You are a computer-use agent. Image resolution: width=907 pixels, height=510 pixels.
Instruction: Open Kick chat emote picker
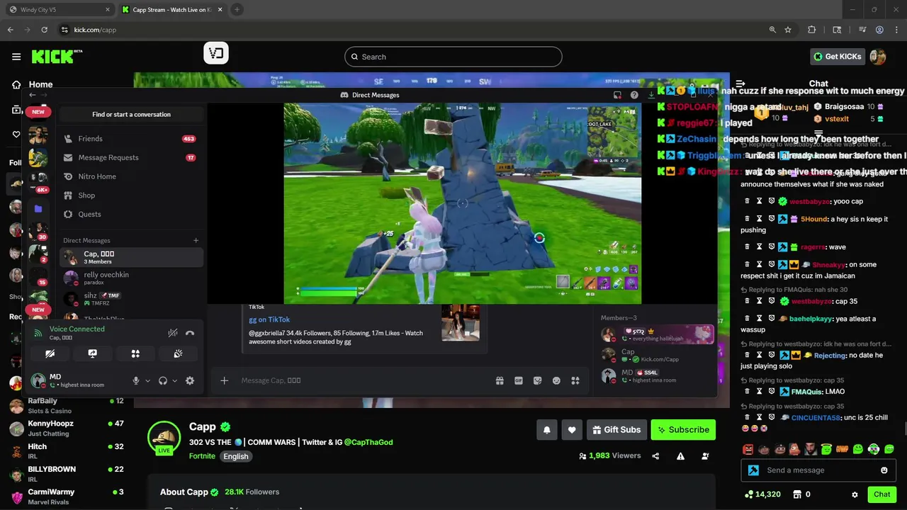coord(884,470)
